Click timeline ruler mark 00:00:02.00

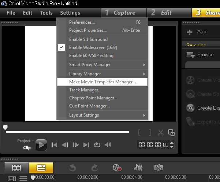(88, 177)
